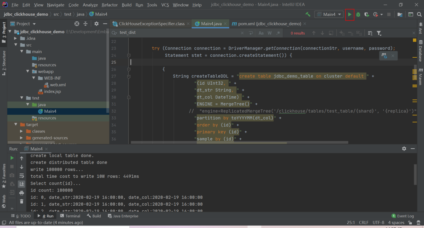Hide the Project panel

(105, 24)
